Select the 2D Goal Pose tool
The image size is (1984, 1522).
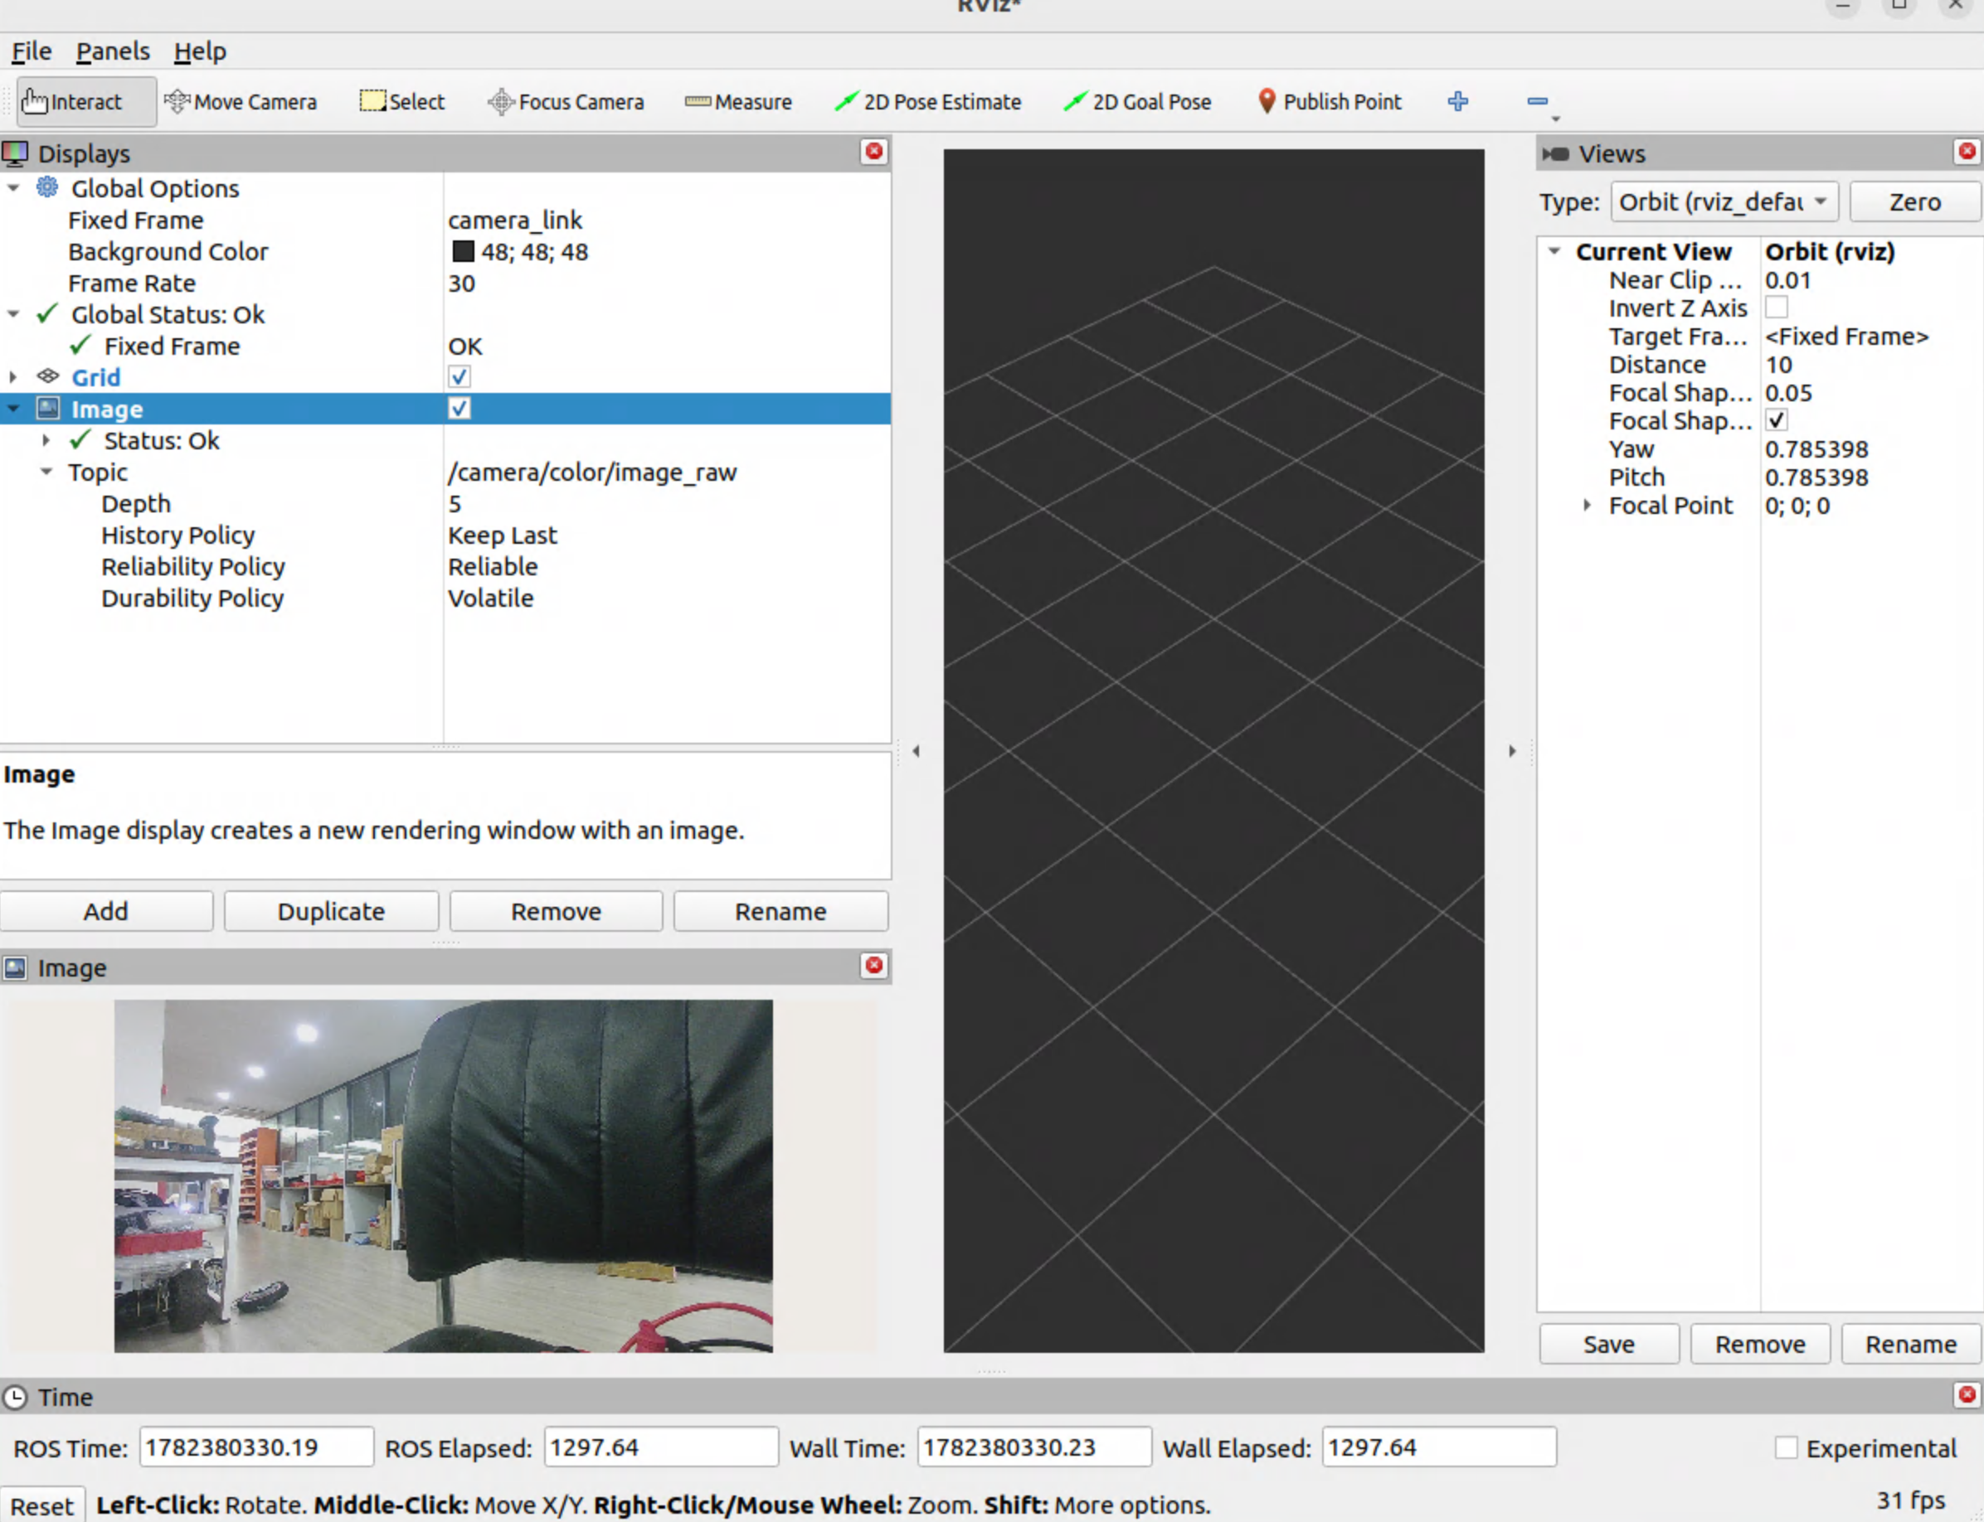1137,101
